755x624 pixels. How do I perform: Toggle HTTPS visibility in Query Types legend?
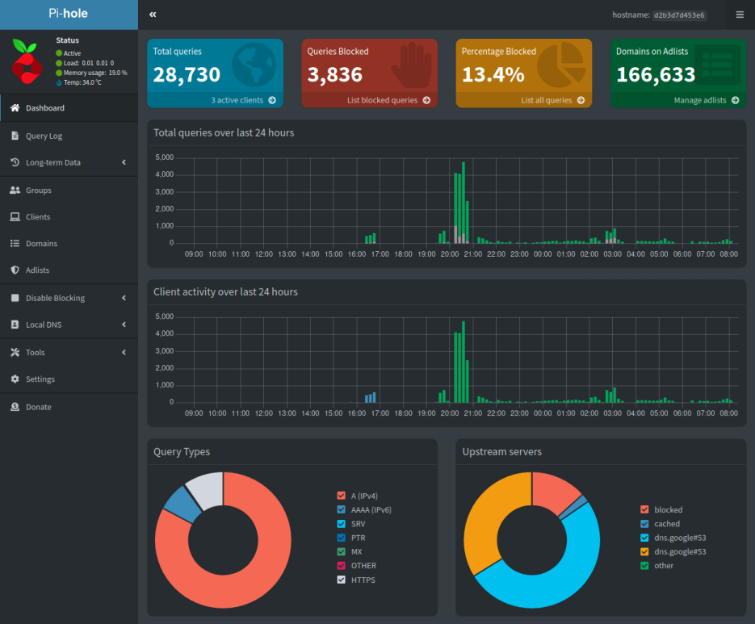[341, 580]
